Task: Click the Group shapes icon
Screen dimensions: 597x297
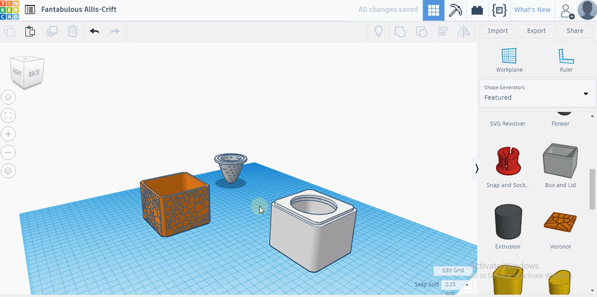Action: 400,32
